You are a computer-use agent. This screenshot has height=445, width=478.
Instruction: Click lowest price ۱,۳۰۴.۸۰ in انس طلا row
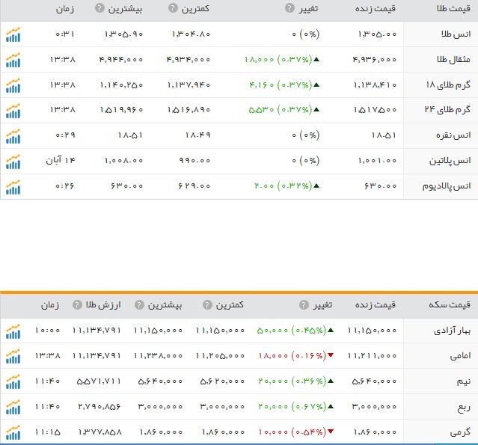click(x=191, y=34)
